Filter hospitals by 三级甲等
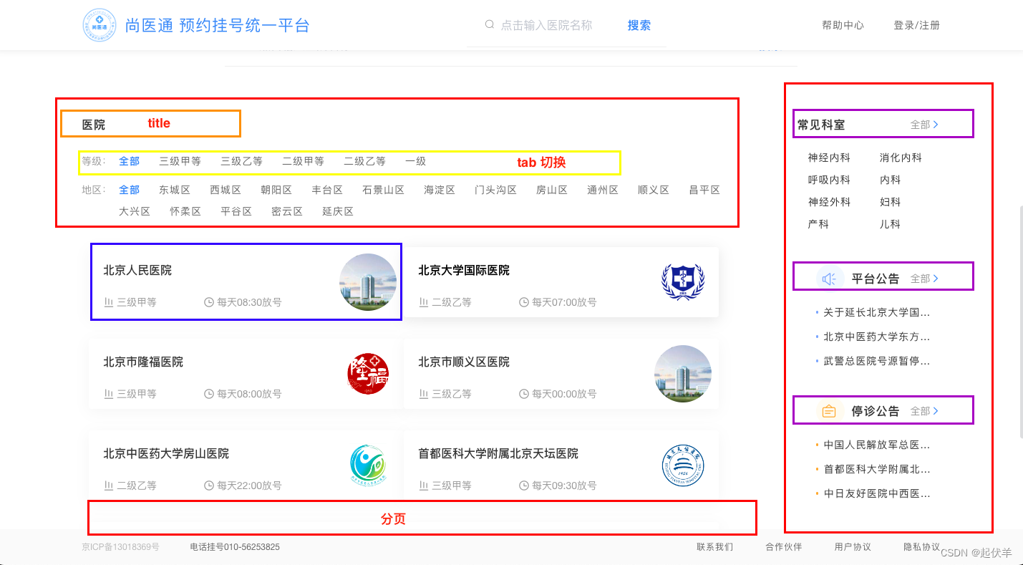Image resolution: width=1023 pixels, height=565 pixels. coord(180,161)
